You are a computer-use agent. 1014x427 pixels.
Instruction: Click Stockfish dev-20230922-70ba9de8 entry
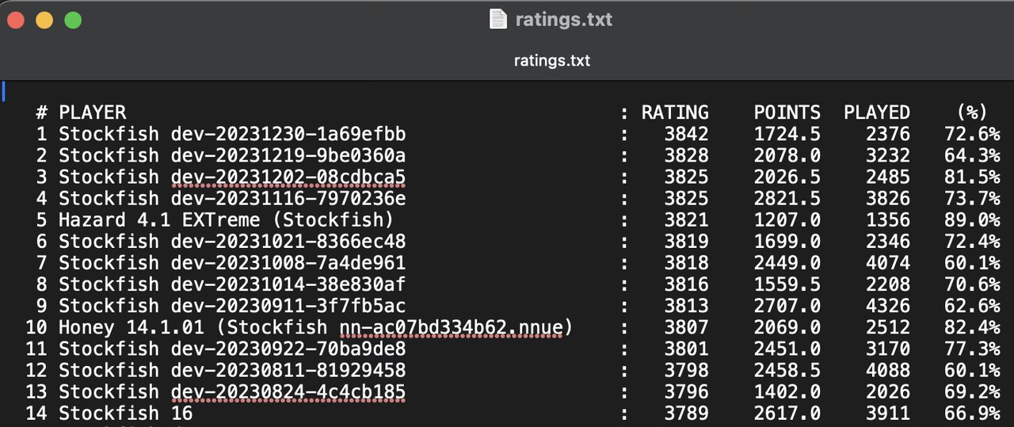[x=232, y=348]
